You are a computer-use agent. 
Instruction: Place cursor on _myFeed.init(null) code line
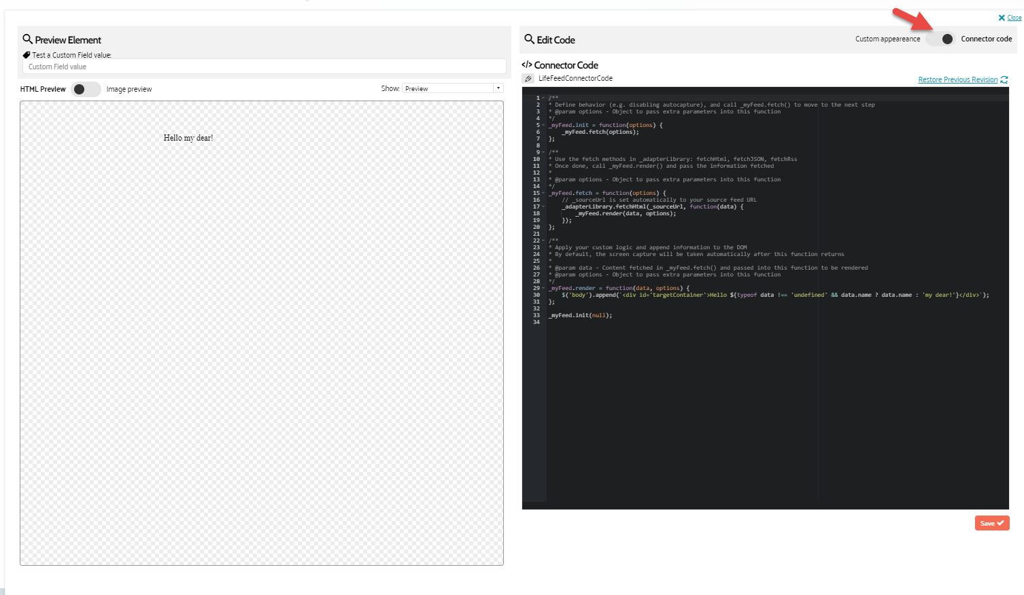pos(581,315)
